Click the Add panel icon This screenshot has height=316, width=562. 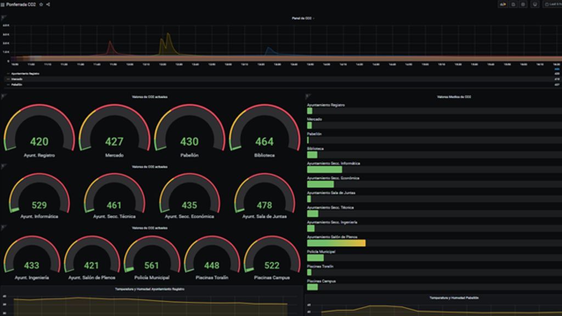503,4
